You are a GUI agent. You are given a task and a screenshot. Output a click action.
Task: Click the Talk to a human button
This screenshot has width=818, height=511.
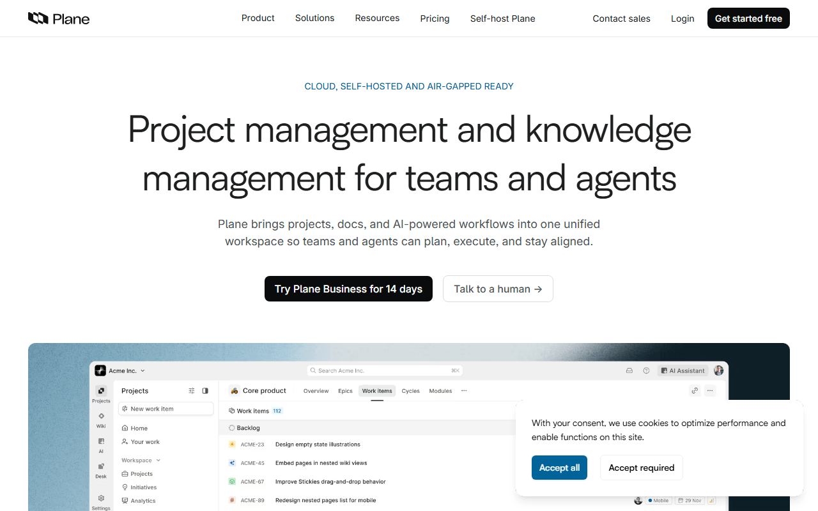click(x=498, y=289)
